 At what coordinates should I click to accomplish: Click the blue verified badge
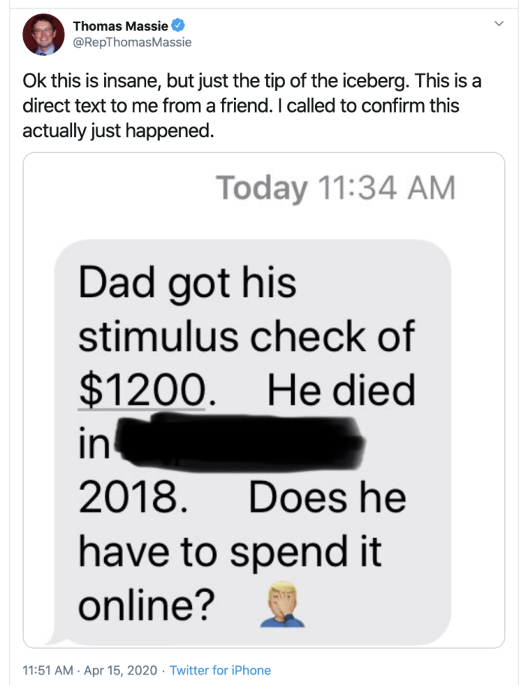tap(178, 26)
